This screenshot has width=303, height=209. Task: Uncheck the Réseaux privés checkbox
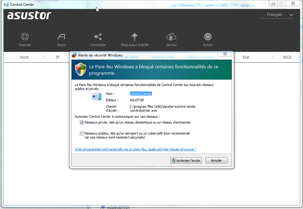pos(82,122)
